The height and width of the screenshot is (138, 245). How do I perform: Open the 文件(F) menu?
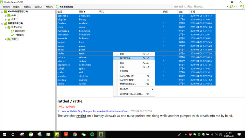[x=6, y=7]
